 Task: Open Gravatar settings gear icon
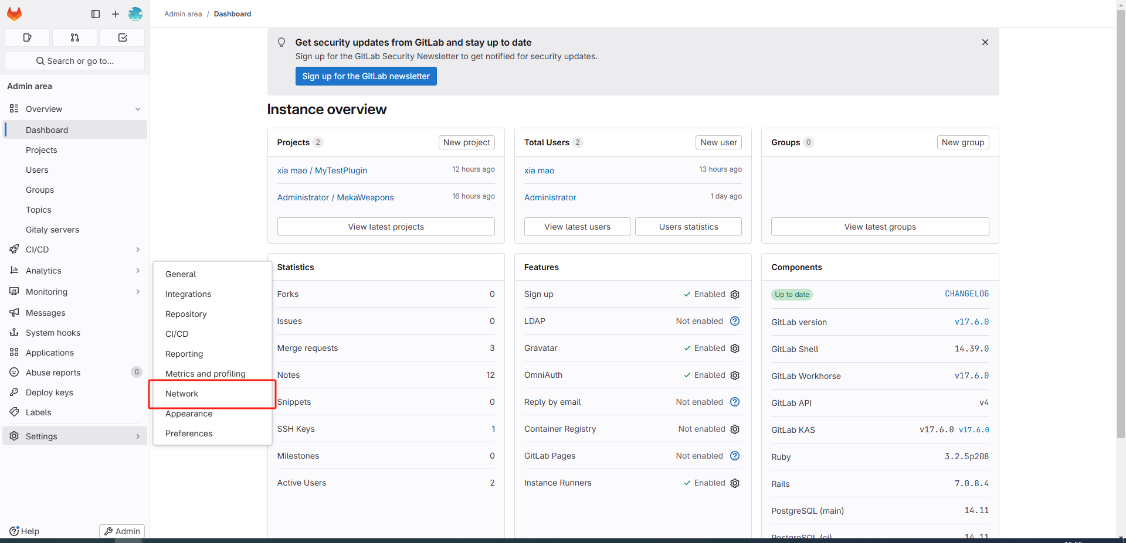pyautogui.click(x=735, y=349)
